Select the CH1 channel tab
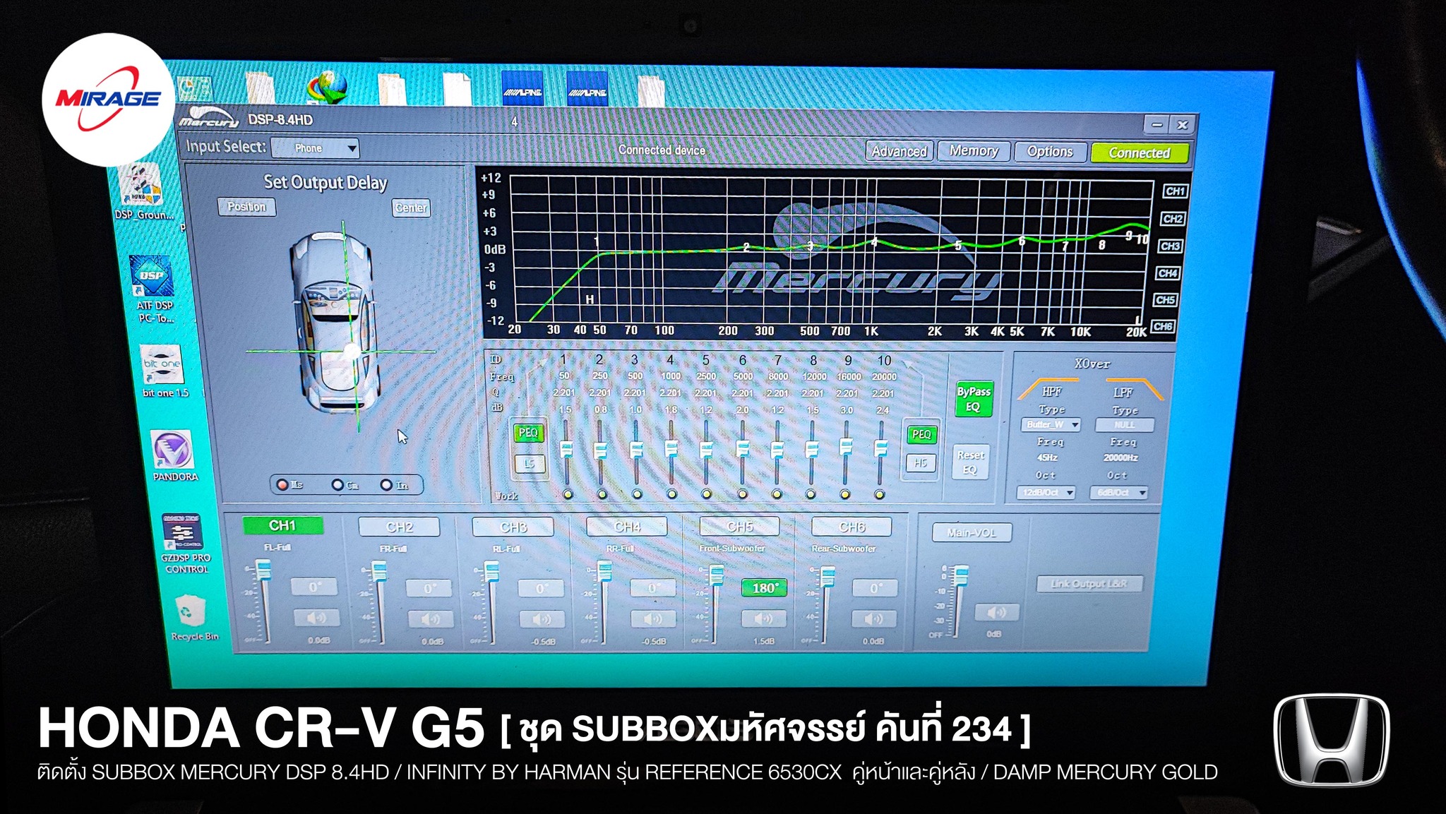This screenshot has height=814, width=1446. click(282, 525)
